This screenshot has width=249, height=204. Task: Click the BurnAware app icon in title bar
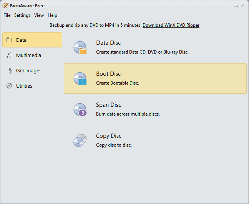(5, 6)
